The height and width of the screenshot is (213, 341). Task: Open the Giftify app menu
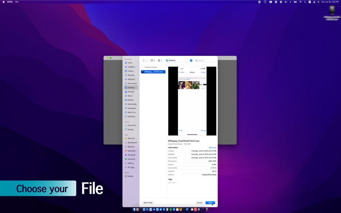10,2
